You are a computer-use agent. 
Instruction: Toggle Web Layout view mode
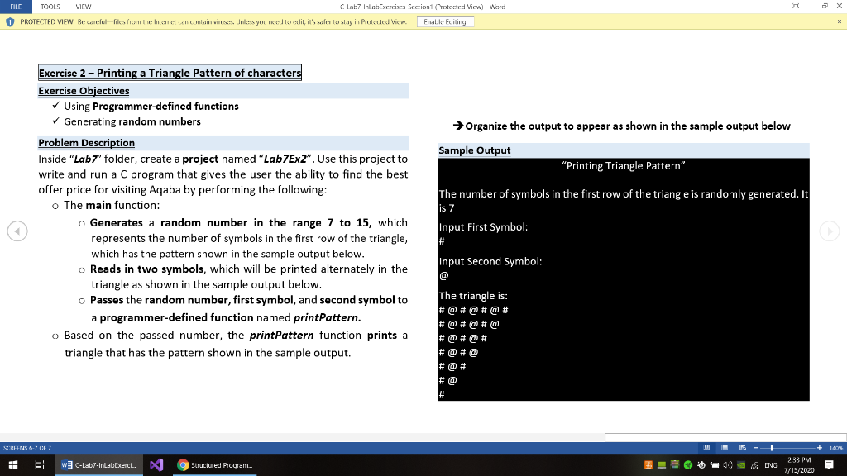click(743, 448)
